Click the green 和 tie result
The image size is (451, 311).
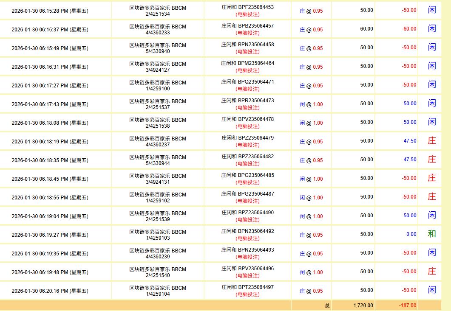tap(432, 234)
